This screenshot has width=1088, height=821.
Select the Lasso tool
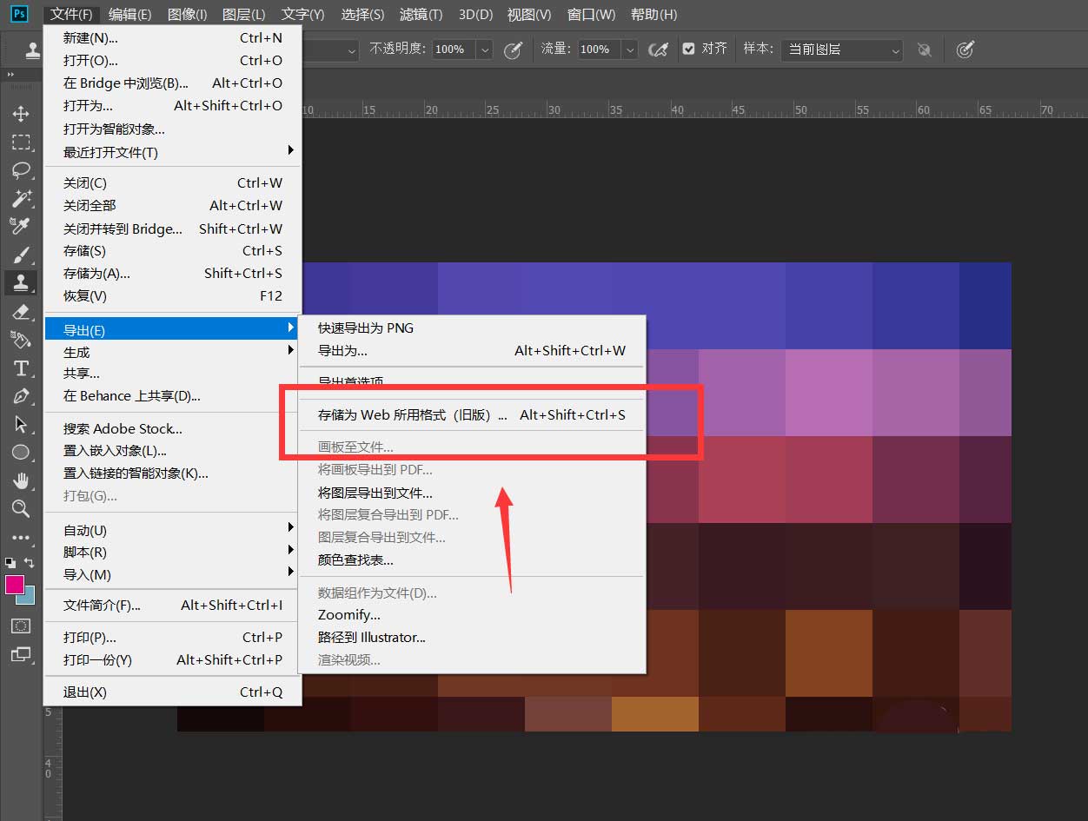click(x=21, y=169)
